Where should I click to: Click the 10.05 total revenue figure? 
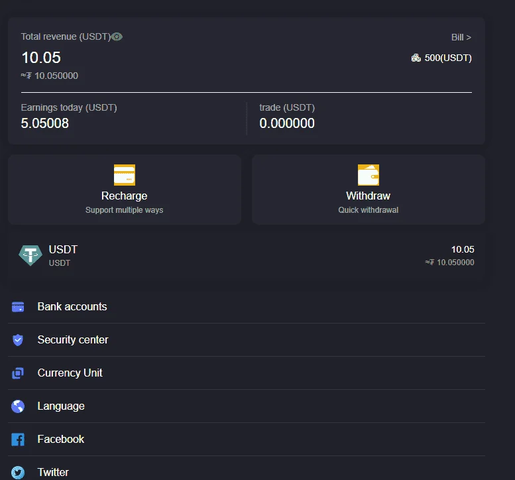pos(41,58)
